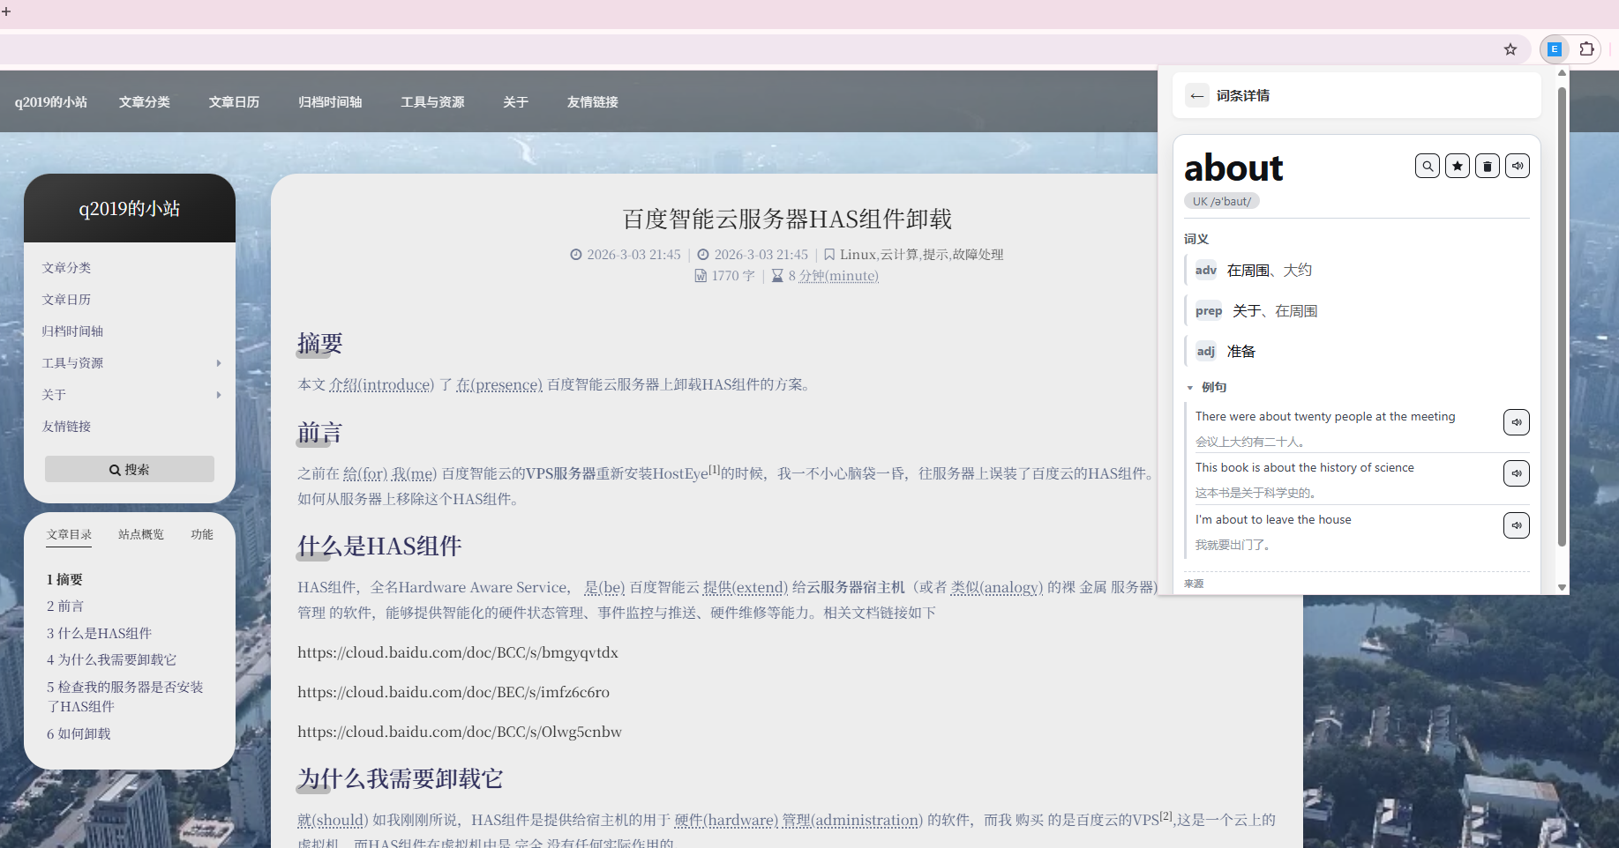Star the word about as favorite
1619x848 pixels.
click(x=1457, y=166)
